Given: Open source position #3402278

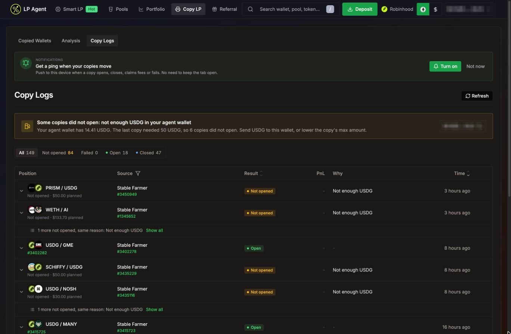Looking at the screenshot, I should (127, 252).
